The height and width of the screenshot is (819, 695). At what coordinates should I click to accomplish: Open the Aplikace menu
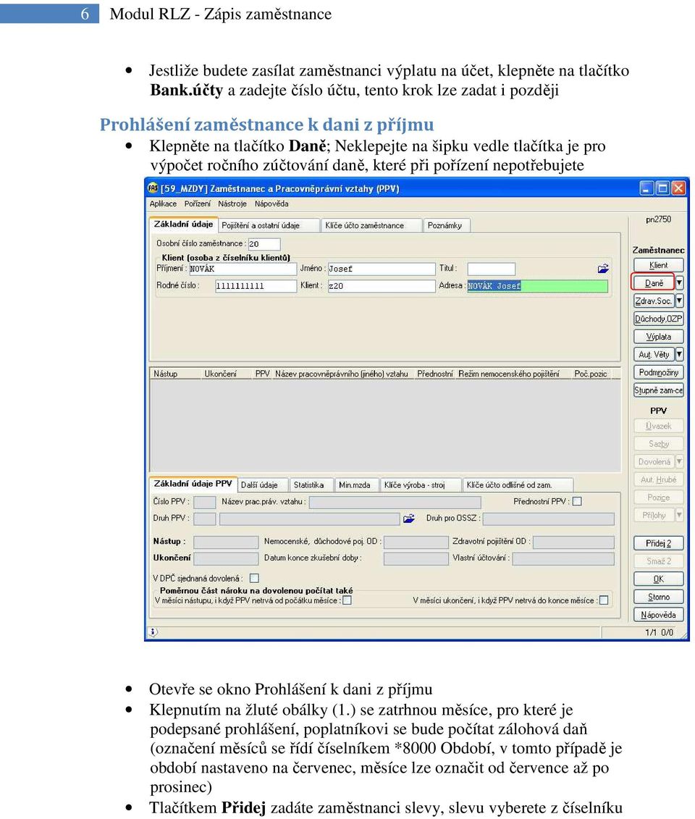(x=163, y=203)
